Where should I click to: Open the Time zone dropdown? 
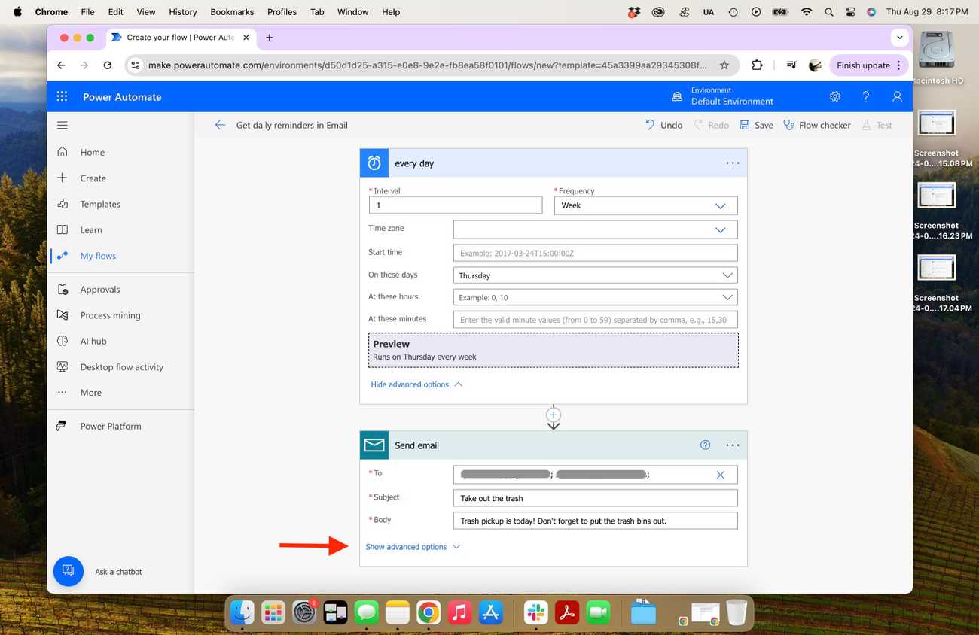click(596, 229)
